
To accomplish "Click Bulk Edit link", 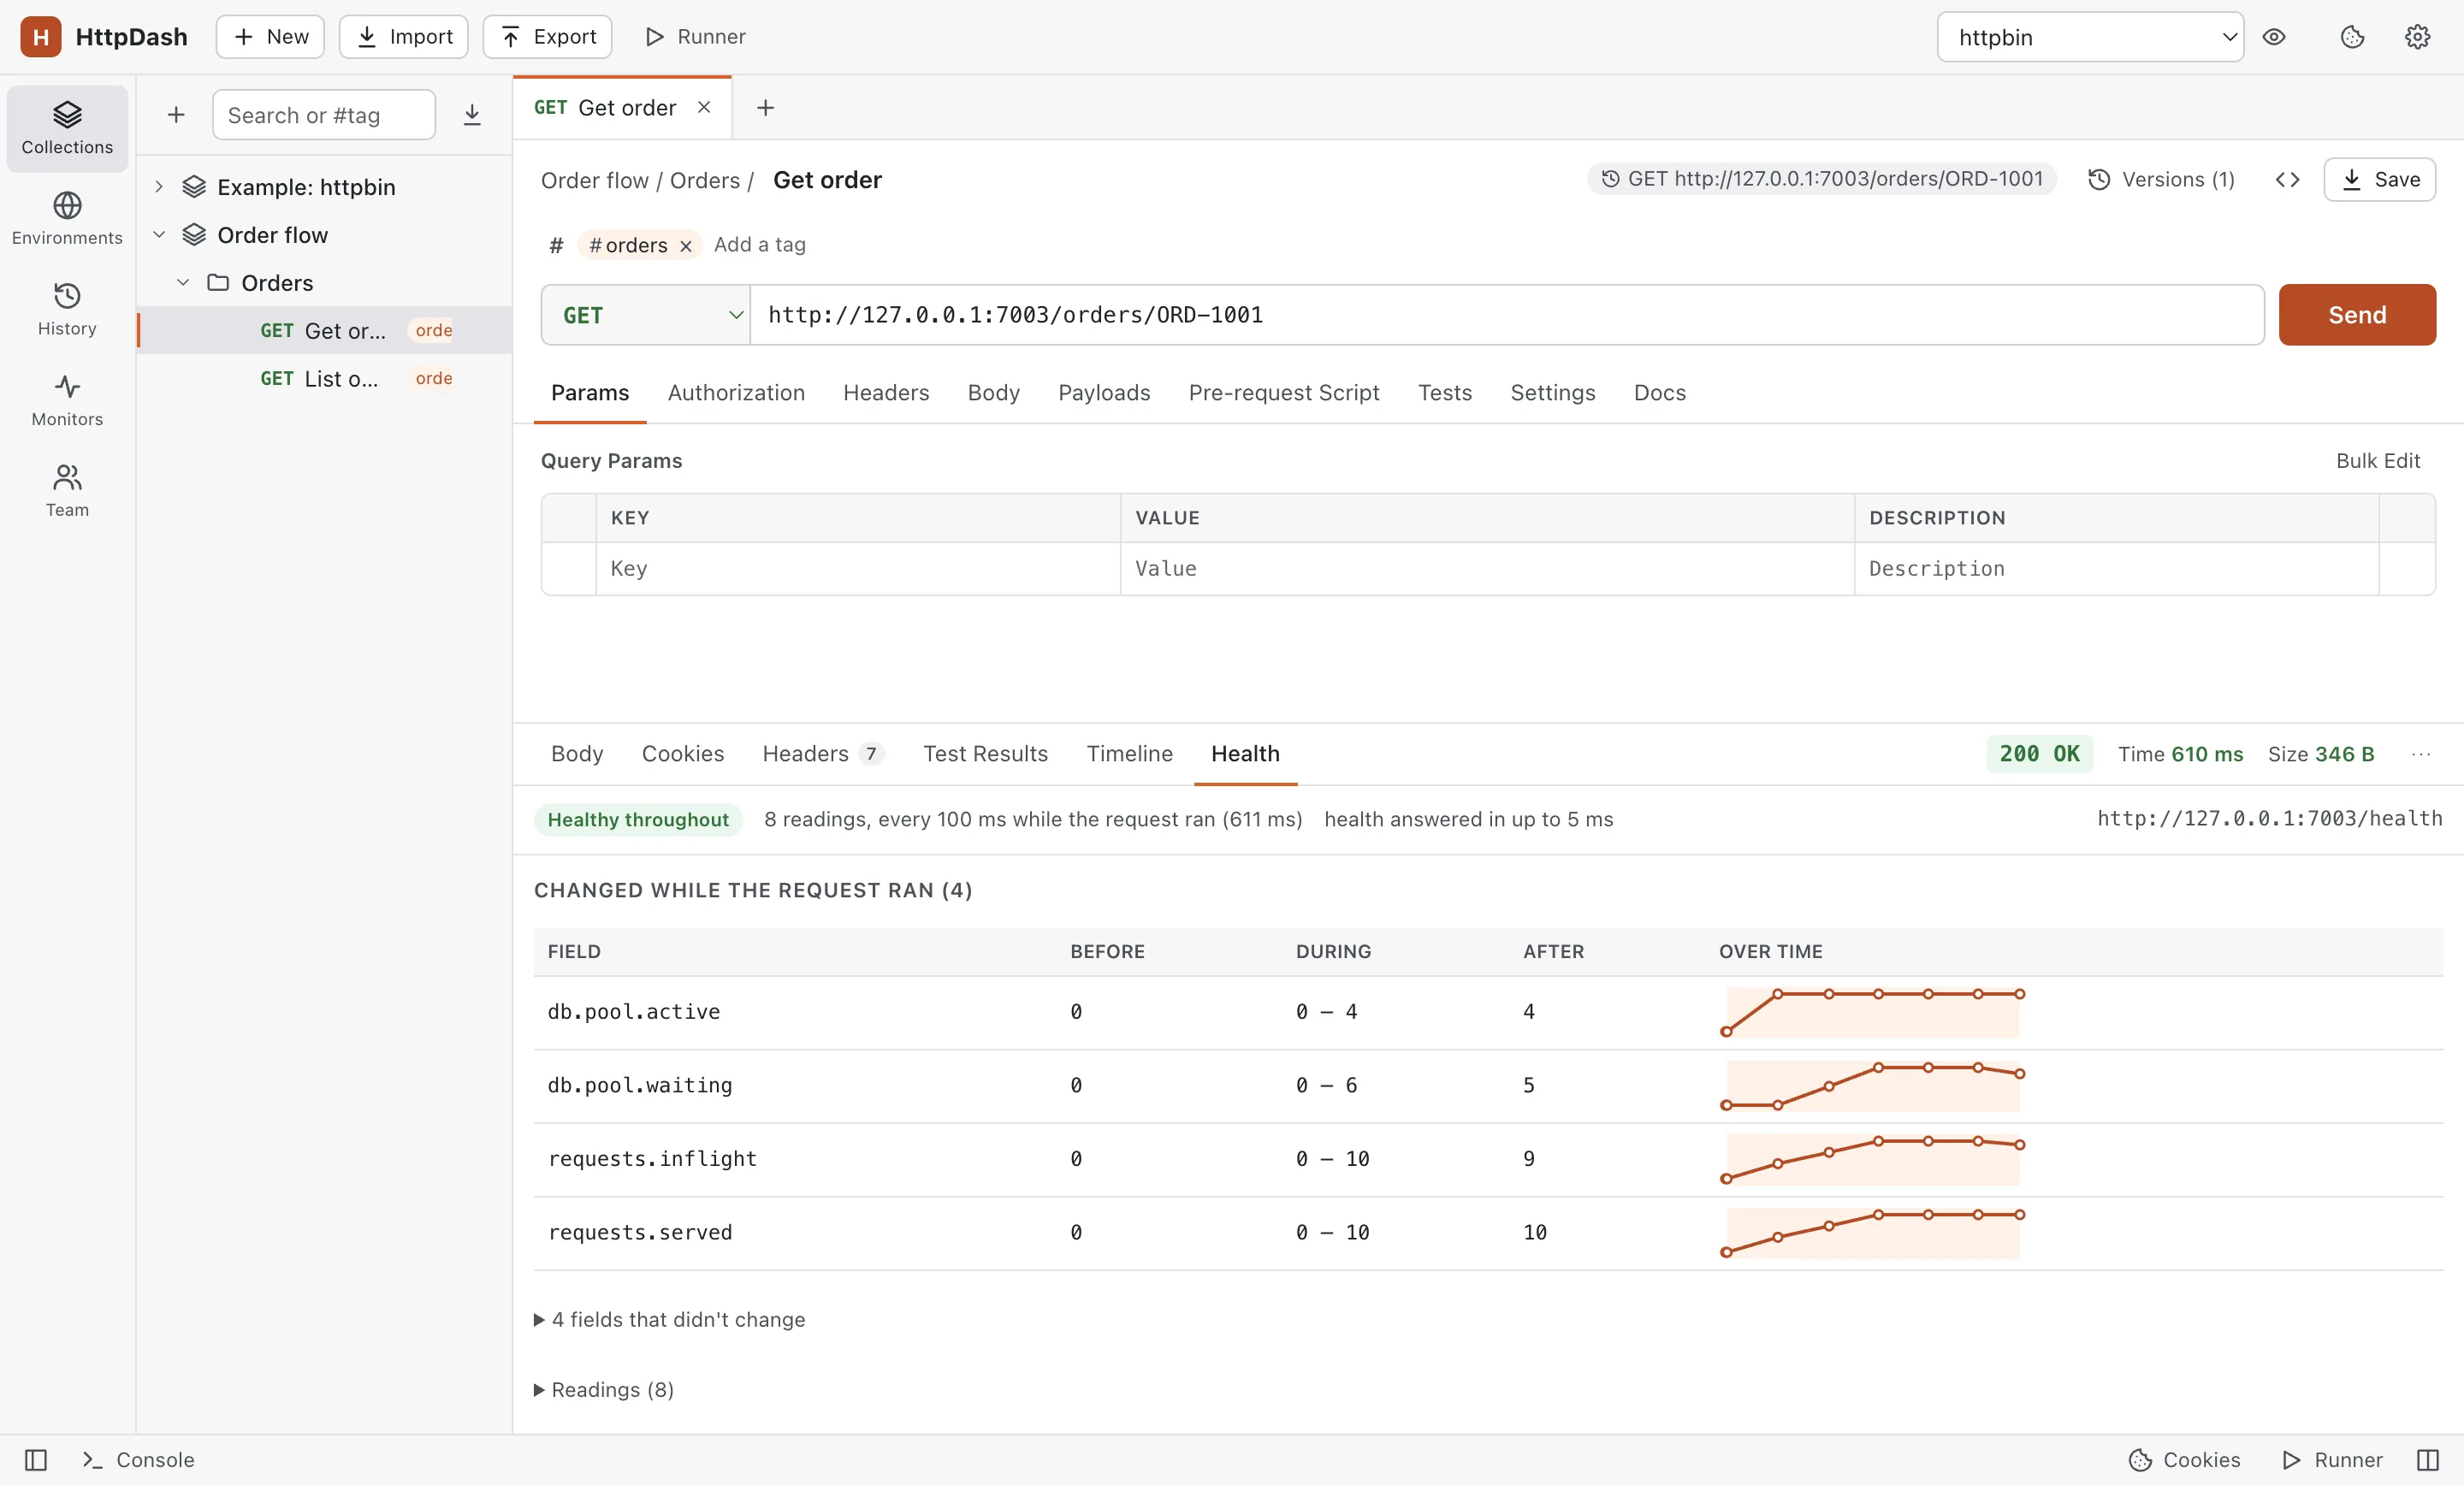I will (2377, 461).
